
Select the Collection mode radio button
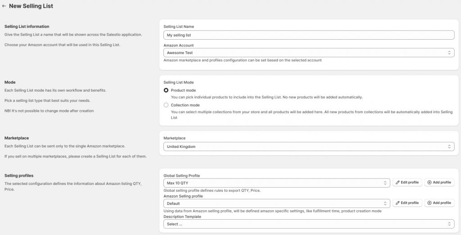click(166, 105)
